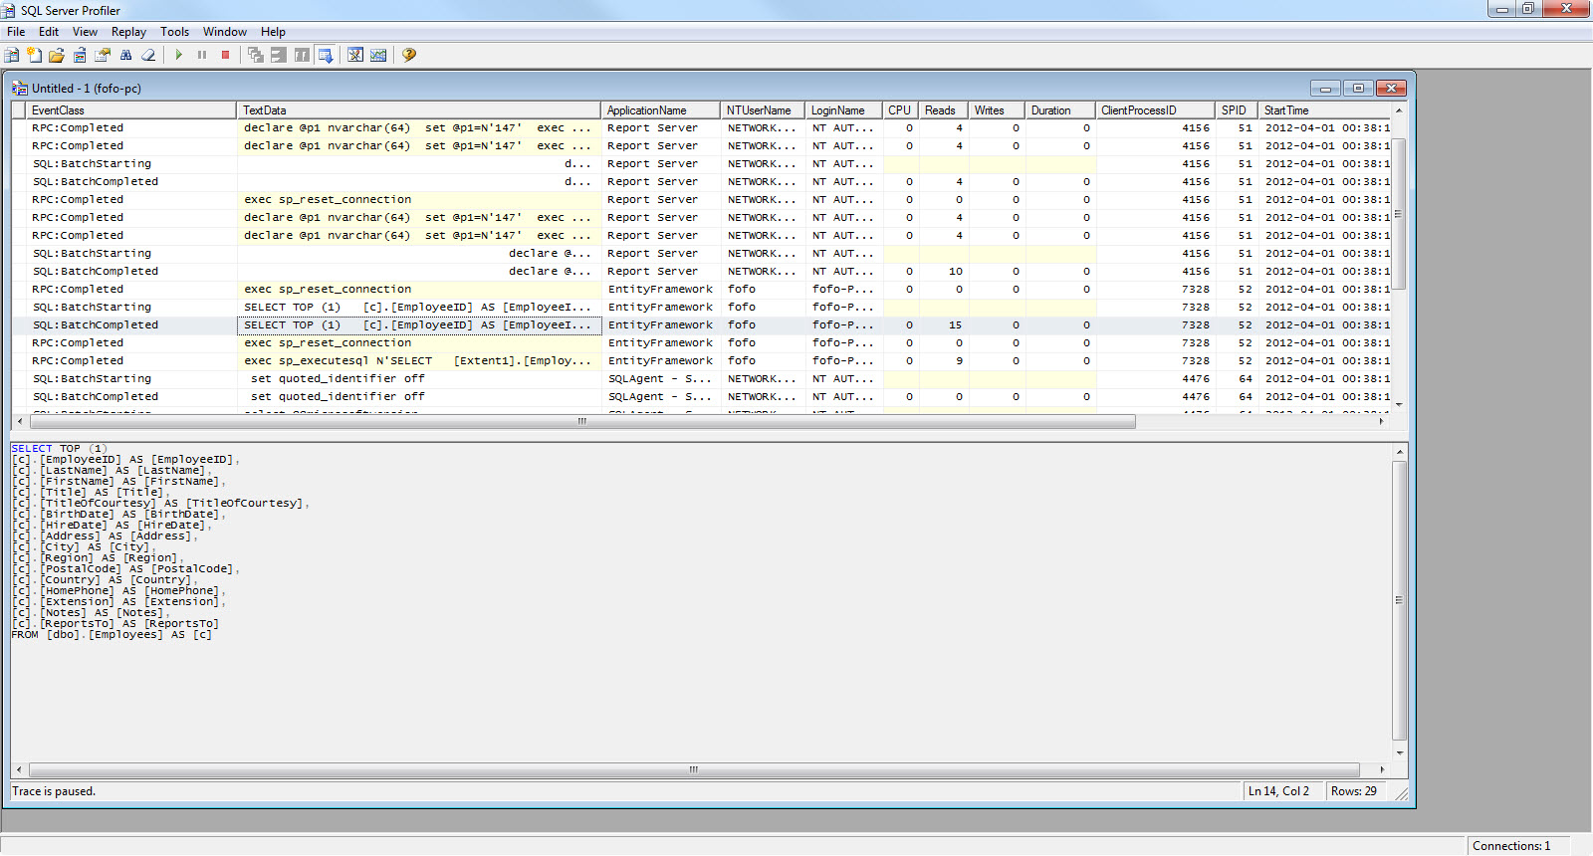Click the EventClass column header
Viewport: 1593px width, 856px height.
[x=131, y=110]
